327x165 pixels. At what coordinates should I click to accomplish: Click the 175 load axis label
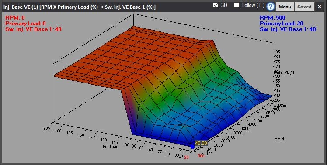click(x=69, y=133)
